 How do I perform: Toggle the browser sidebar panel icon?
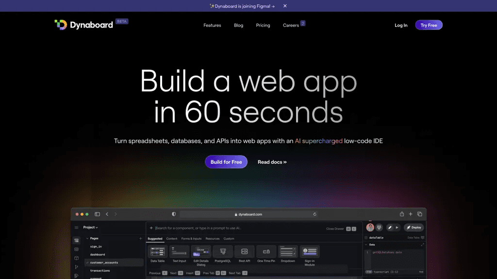tap(97, 214)
